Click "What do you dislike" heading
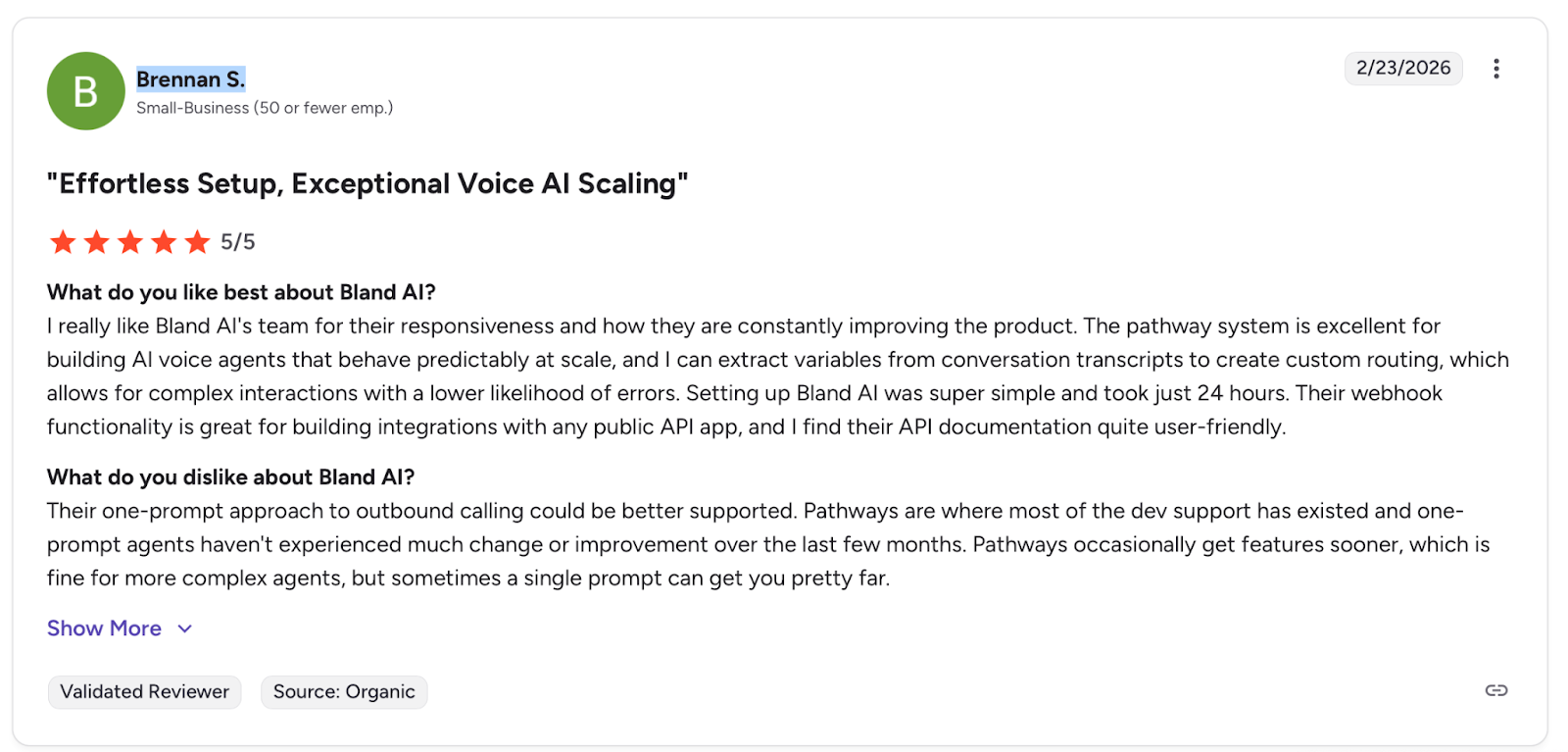This screenshot has height=752, width=1568. [230, 477]
